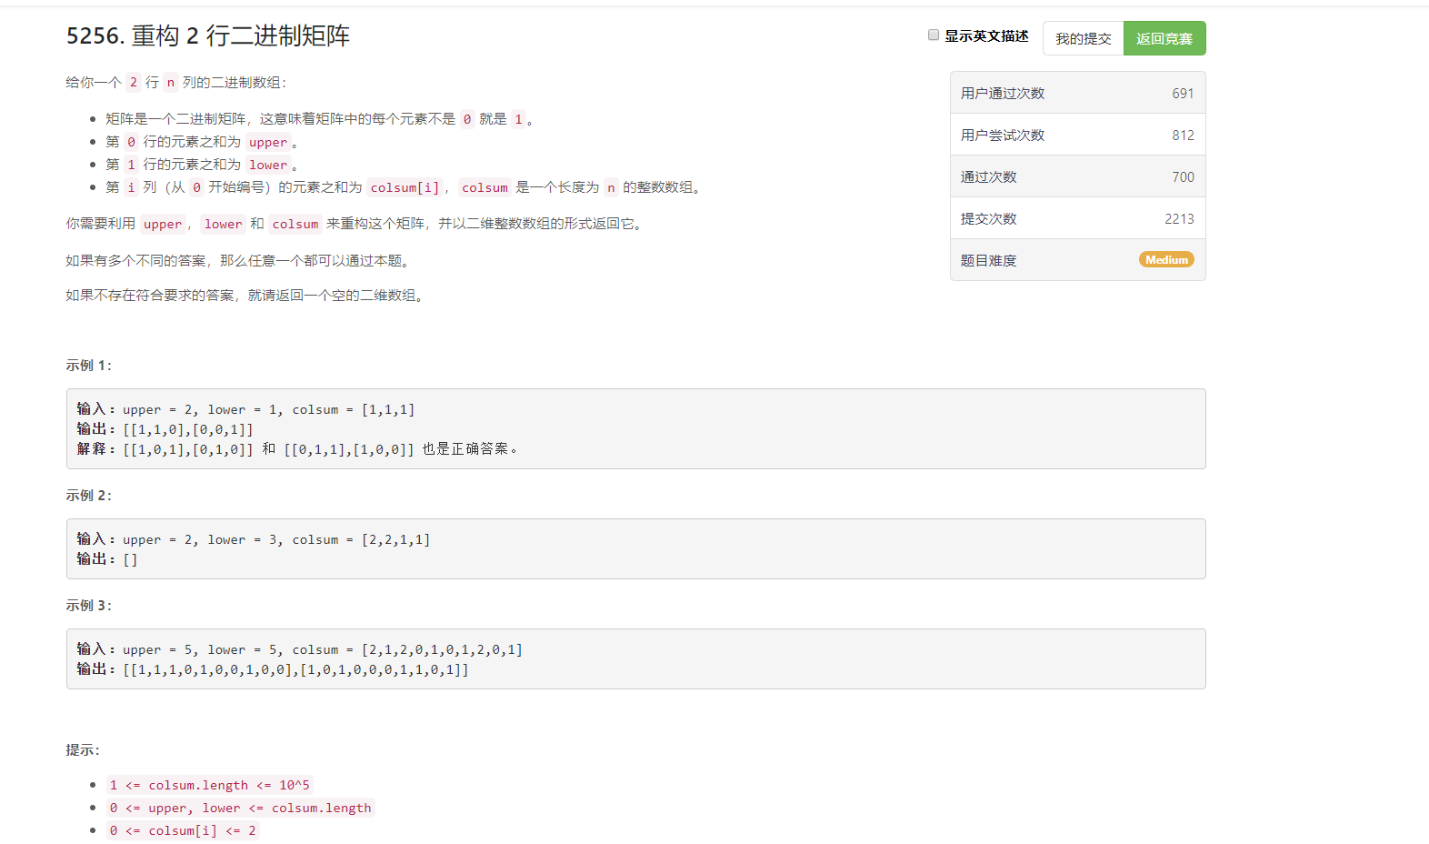Select the 提交次数 row showing 2213
Screen dimensions: 1429x844
pyautogui.click(x=1078, y=218)
